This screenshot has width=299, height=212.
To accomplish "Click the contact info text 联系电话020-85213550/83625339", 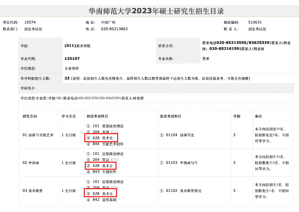I will 236,43.
